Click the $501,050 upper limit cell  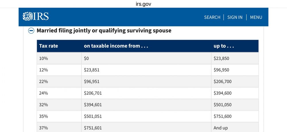pos(222,105)
